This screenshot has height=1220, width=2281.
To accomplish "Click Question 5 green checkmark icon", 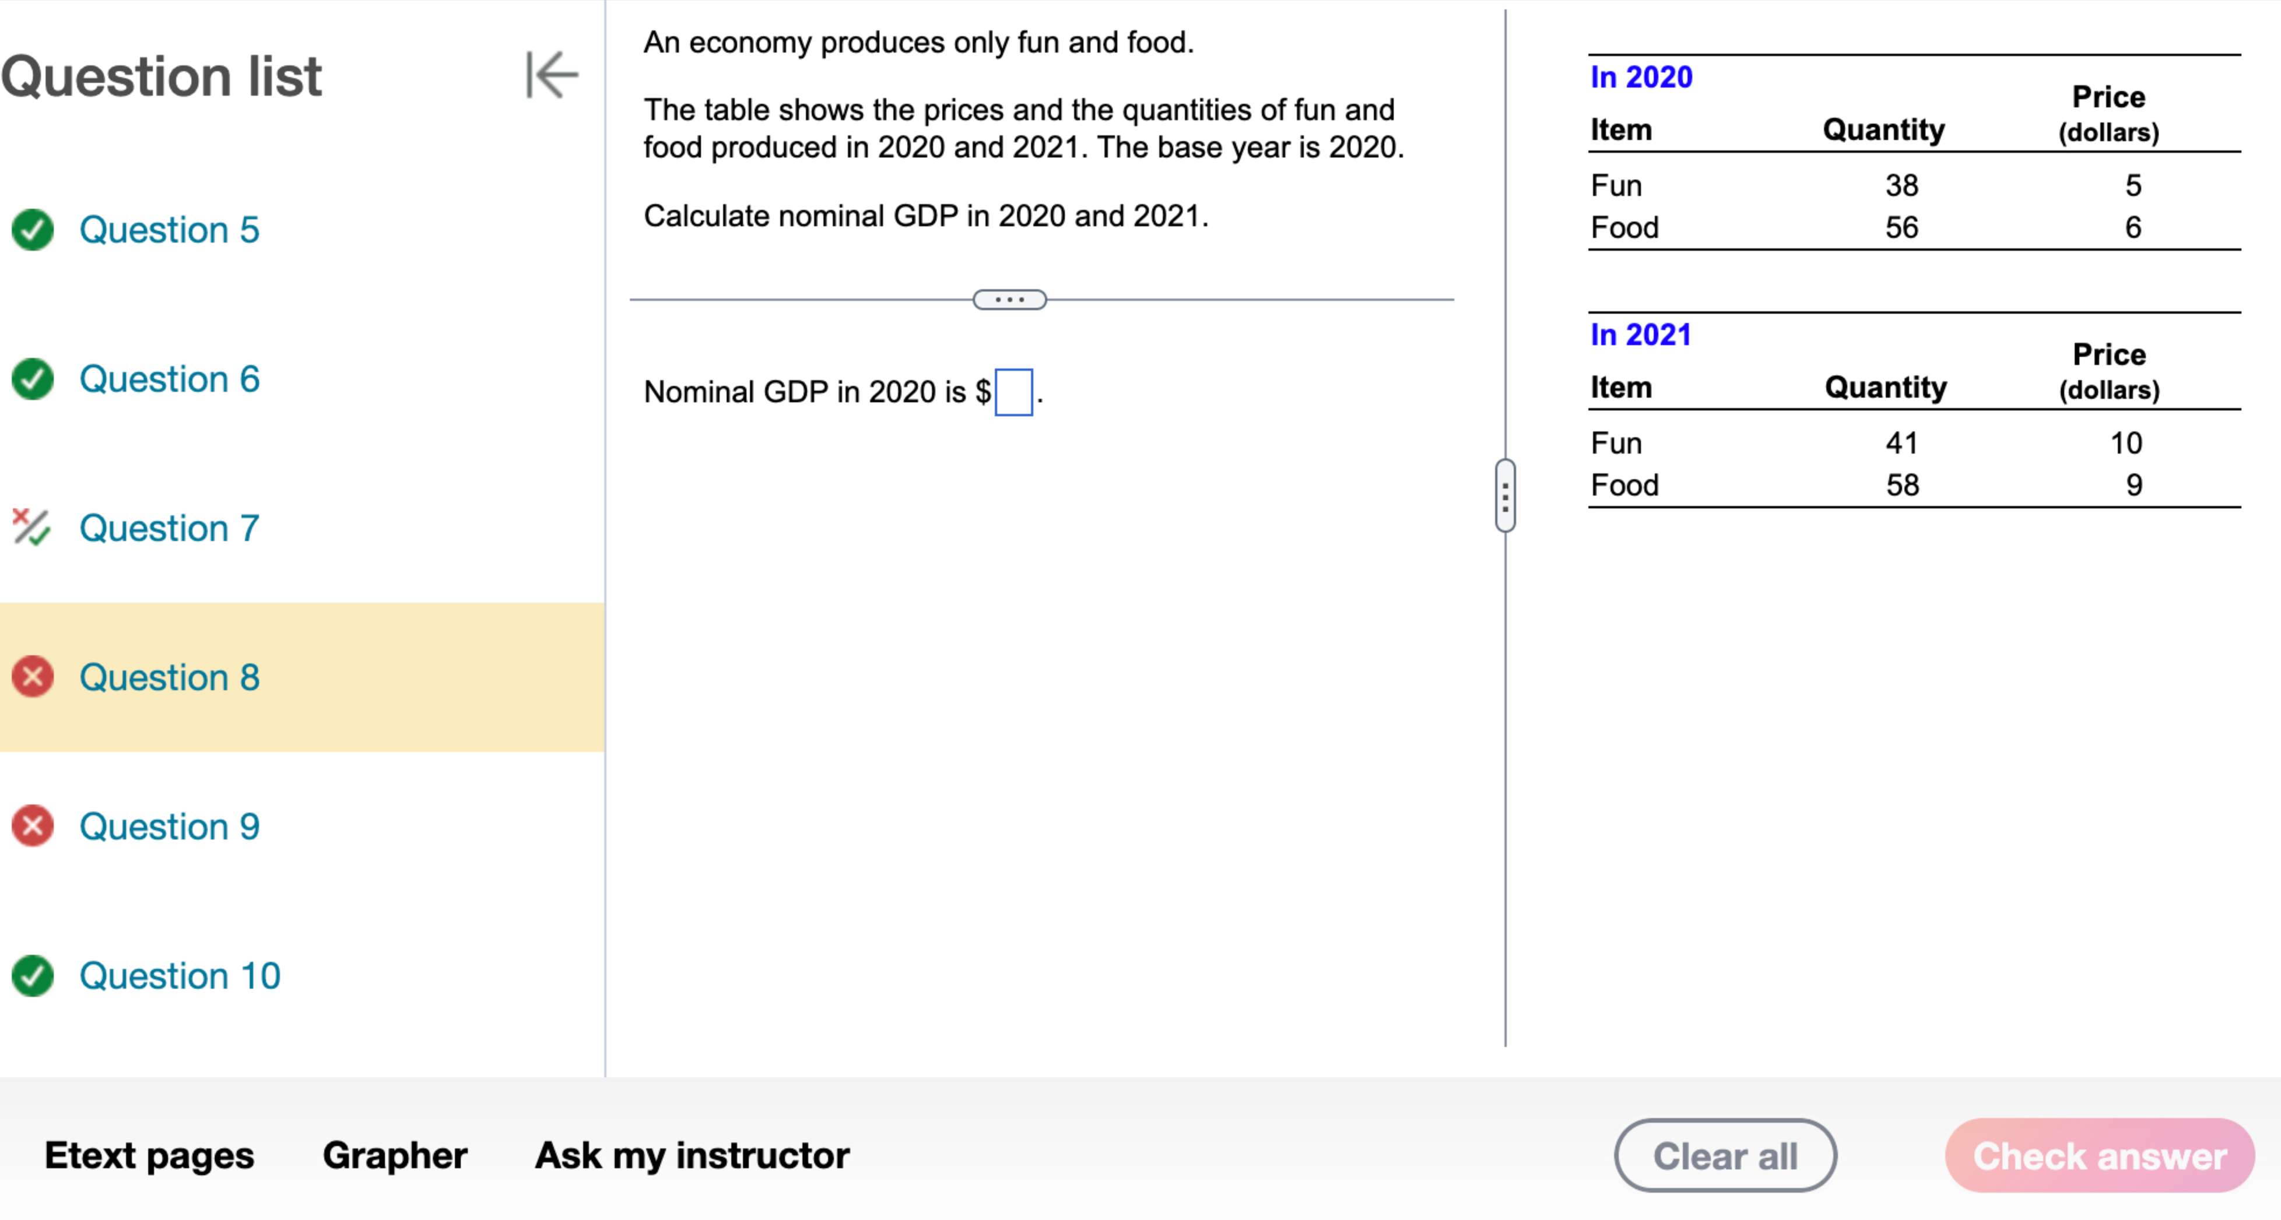I will tap(33, 230).
